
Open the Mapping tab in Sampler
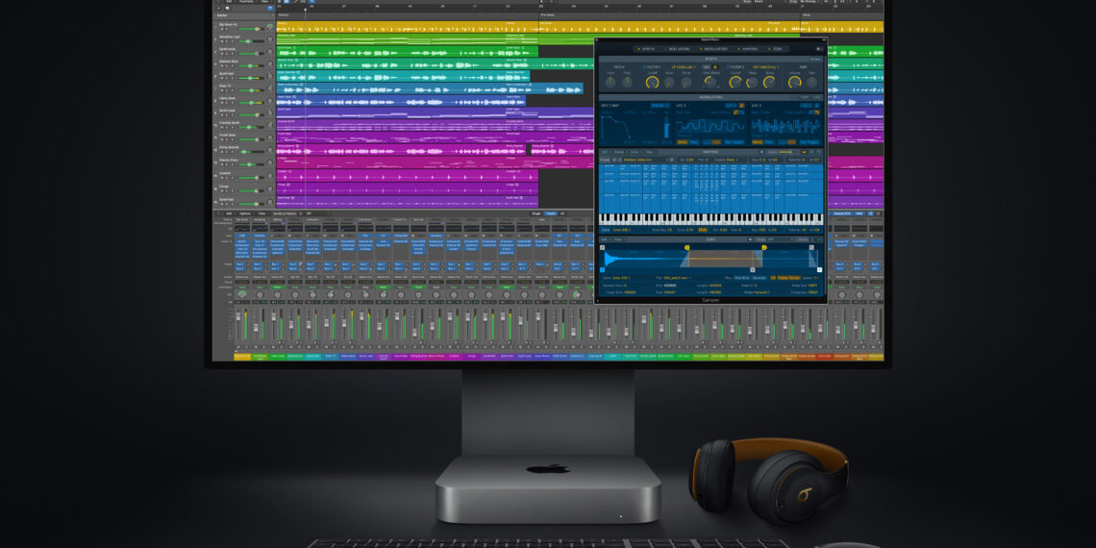click(x=747, y=48)
